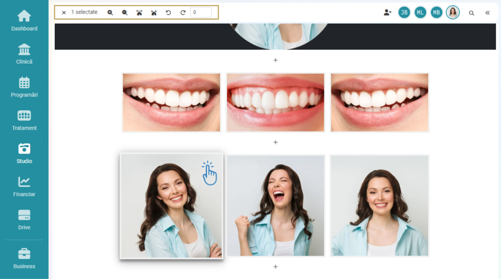
Task: Open the Dashboard section
Action: [24, 21]
